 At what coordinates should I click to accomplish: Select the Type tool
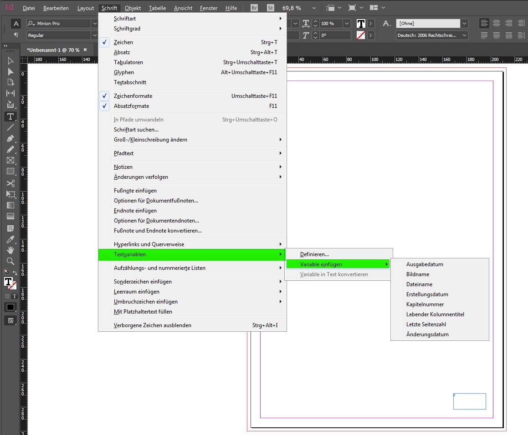10,116
